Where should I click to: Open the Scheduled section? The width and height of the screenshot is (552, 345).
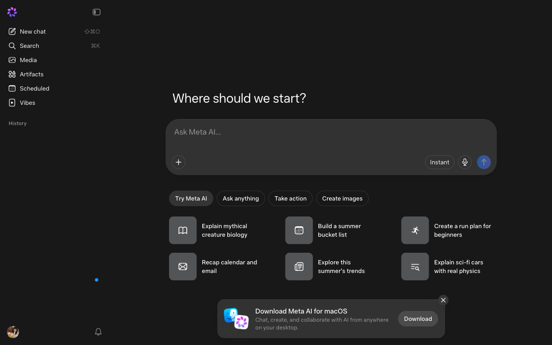click(x=54, y=88)
